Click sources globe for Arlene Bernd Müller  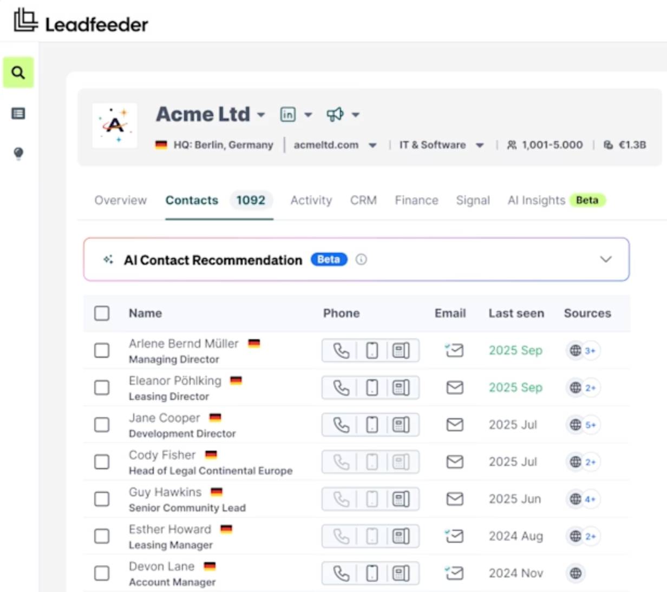[576, 351]
